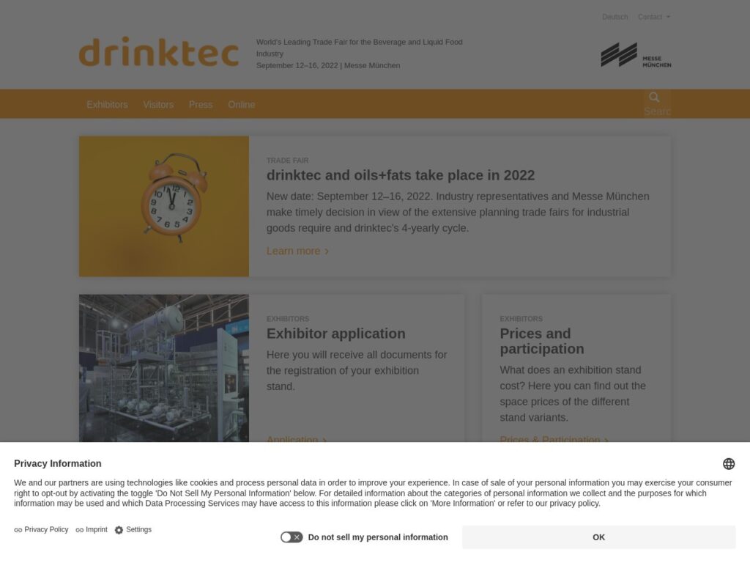Click the Exhibitor application heading
Screen dimensions: 750x563
(x=335, y=334)
